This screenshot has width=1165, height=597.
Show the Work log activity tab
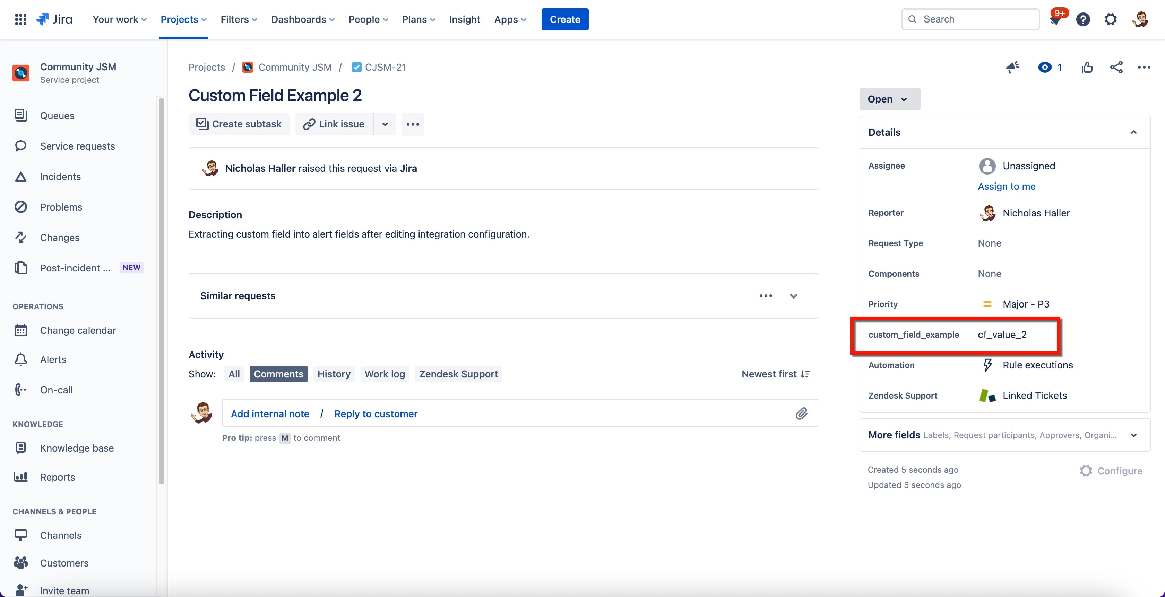tap(385, 374)
